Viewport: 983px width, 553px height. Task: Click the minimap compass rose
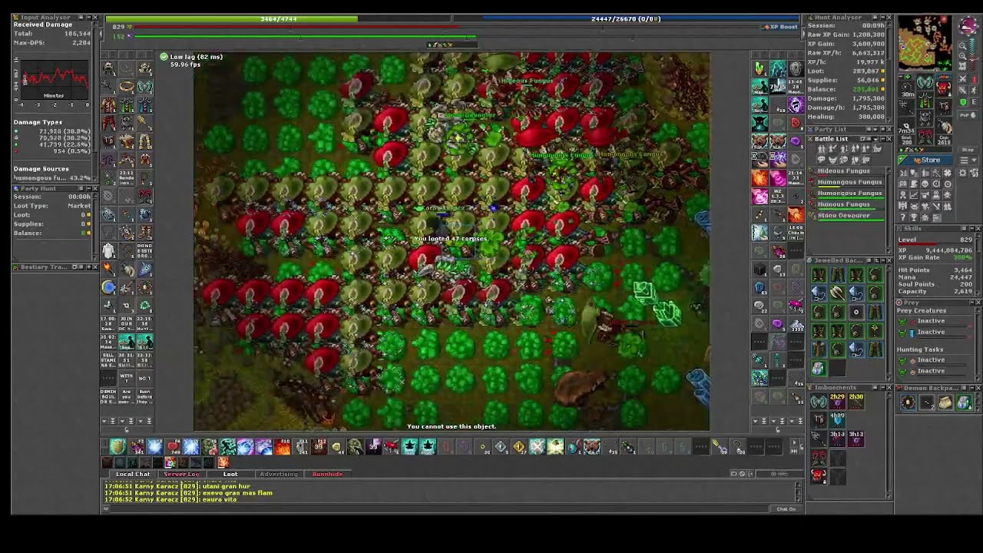968,26
